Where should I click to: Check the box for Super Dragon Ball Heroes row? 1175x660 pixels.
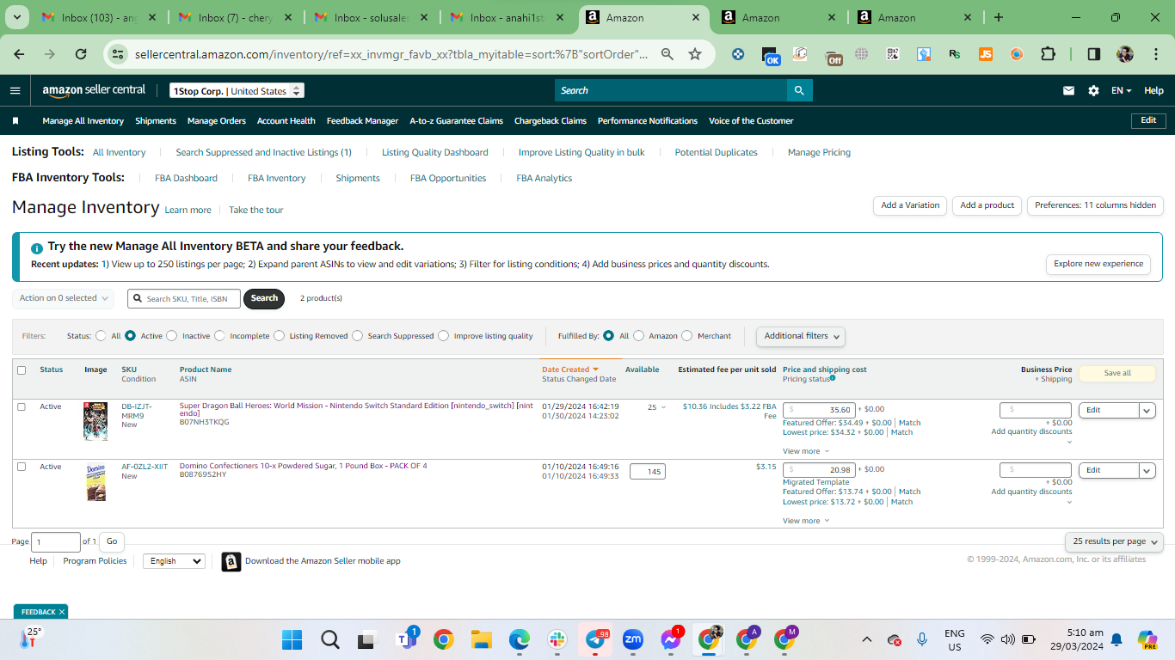tap(22, 407)
